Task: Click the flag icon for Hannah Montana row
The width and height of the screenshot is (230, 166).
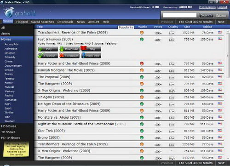Action: pyautogui.click(x=220, y=70)
